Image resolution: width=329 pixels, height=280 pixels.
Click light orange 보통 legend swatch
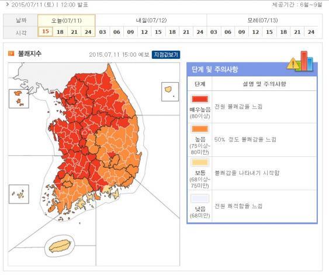point(200,162)
